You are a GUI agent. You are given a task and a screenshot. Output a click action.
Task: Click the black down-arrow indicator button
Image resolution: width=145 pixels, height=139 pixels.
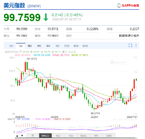pos(22,136)
